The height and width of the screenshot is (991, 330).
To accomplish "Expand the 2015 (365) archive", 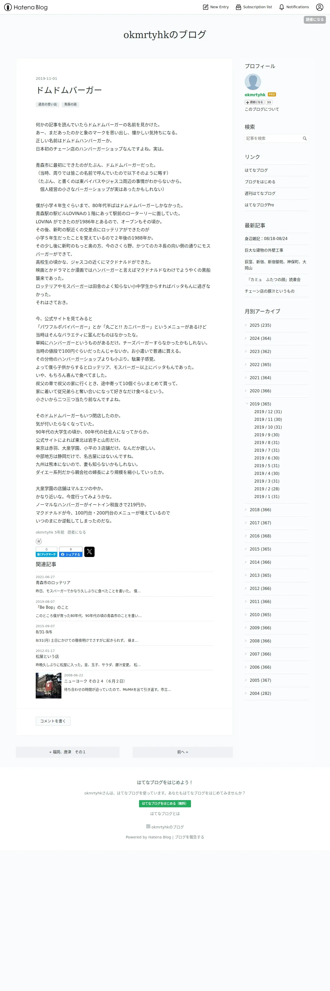I will (246, 549).
